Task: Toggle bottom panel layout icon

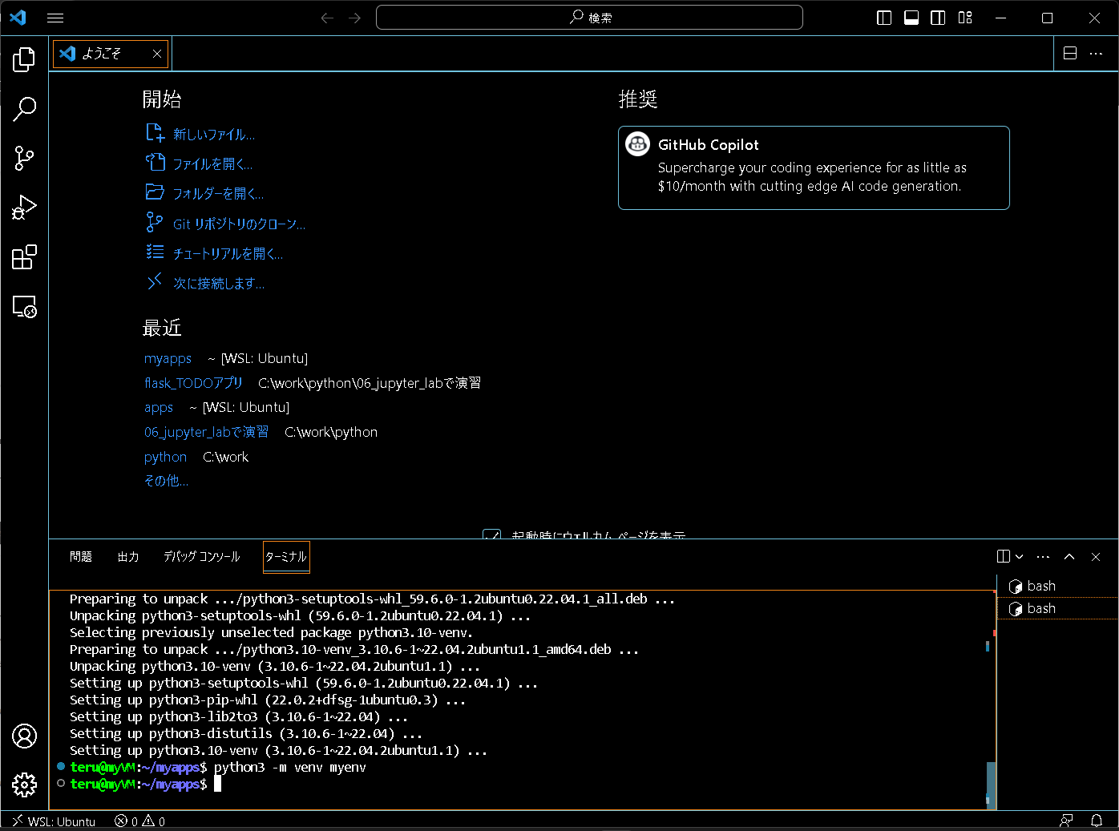Action: coord(911,18)
